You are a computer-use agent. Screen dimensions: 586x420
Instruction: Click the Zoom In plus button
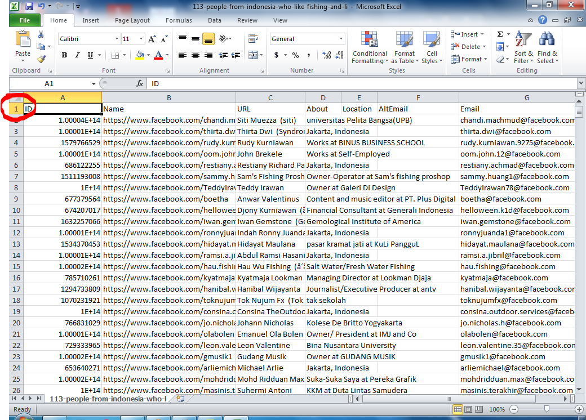pyautogui.click(x=580, y=409)
